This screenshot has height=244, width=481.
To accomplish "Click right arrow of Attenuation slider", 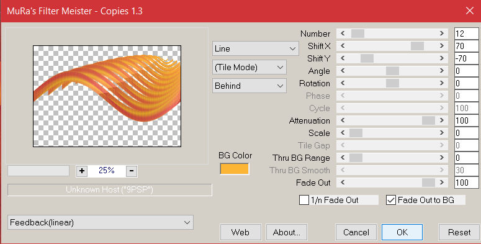I will (x=442, y=120).
